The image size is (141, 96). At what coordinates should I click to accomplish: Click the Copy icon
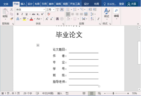coord(11,14)
